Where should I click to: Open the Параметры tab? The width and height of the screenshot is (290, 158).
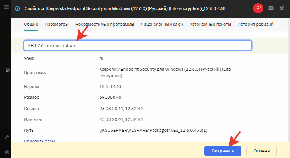57,24
